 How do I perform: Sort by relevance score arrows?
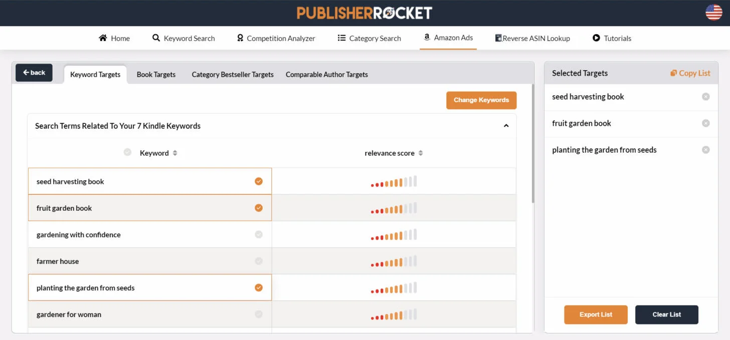[x=421, y=153]
